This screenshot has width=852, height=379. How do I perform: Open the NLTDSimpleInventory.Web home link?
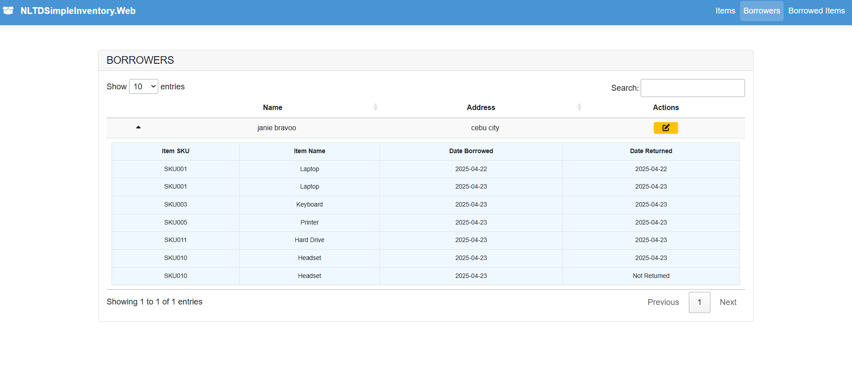coord(78,11)
